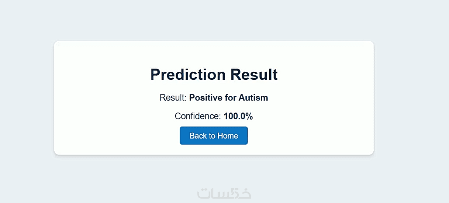
Task: Click the "Confidence:" label
Action: (198, 116)
